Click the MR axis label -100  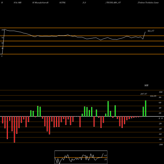point(161,145)
